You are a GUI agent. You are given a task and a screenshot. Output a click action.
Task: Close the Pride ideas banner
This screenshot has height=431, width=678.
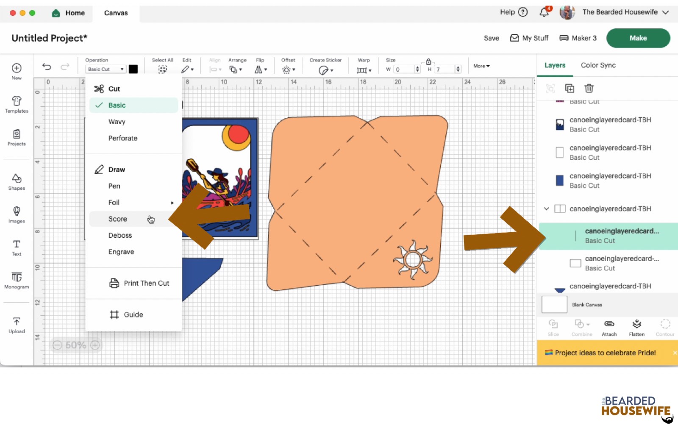675,353
